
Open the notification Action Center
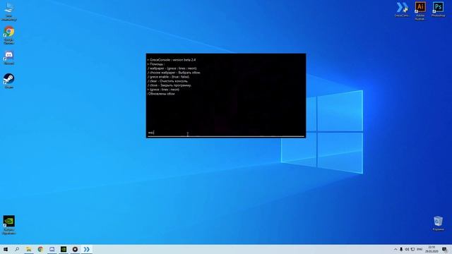pos(445,249)
